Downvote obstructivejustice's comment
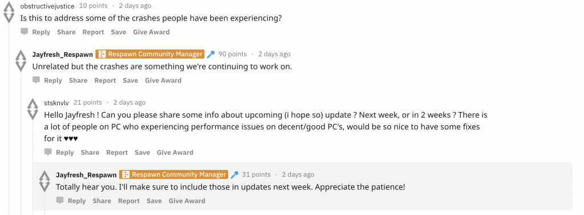The width and height of the screenshot is (584, 215). tap(9, 18)
